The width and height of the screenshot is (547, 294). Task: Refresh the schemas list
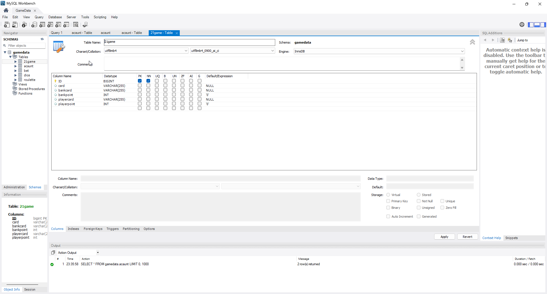click(x=42, y=39)
